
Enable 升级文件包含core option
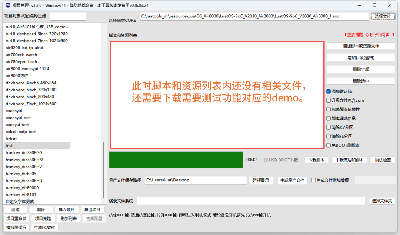click(328, 100)
